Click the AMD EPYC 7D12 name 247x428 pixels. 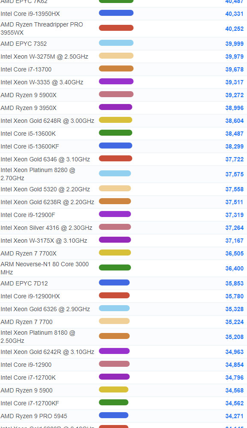24,283
